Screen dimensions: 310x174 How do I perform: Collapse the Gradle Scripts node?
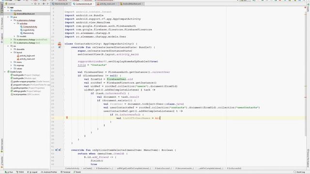click(5, 72)
